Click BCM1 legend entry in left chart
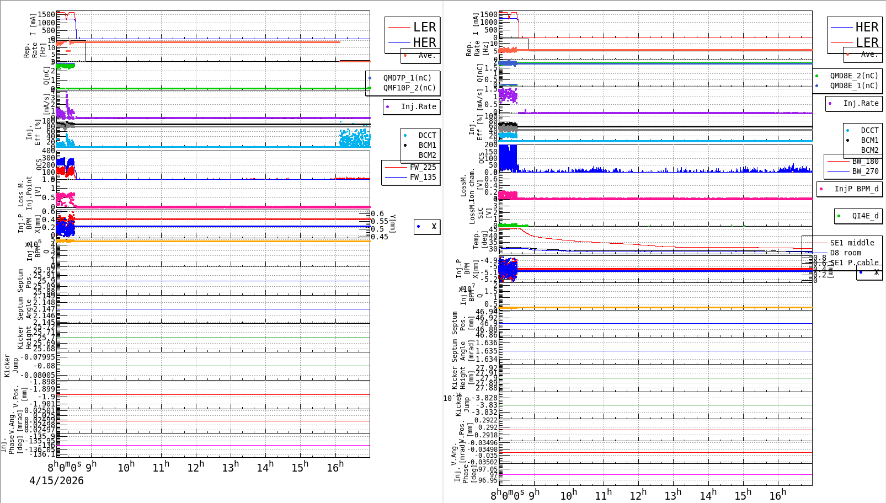The height and width of the screenshot is (503, 886). coord(427,145)
